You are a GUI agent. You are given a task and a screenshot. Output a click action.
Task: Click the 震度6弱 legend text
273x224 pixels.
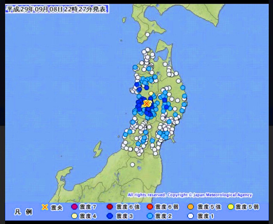point(167,207)
